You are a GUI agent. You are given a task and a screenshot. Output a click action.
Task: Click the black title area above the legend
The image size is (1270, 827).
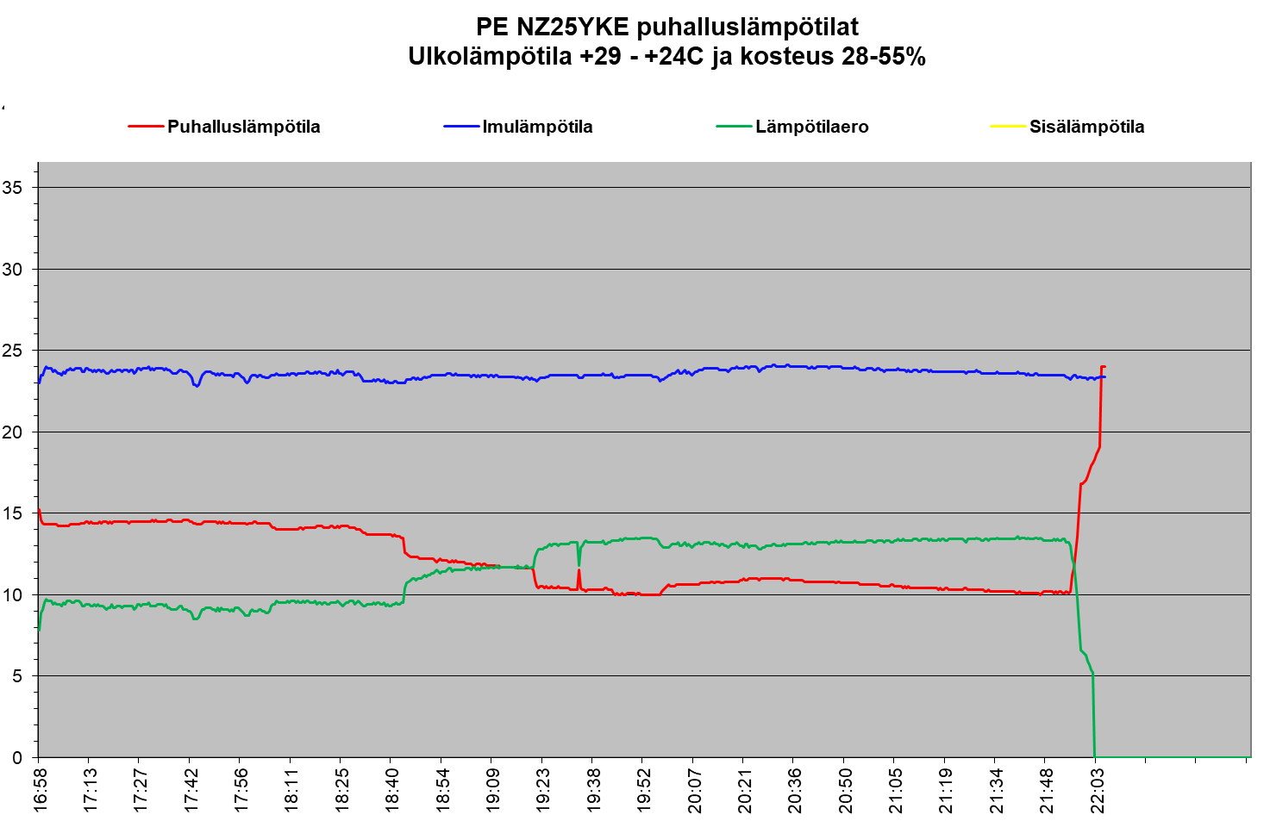point(635,43)
